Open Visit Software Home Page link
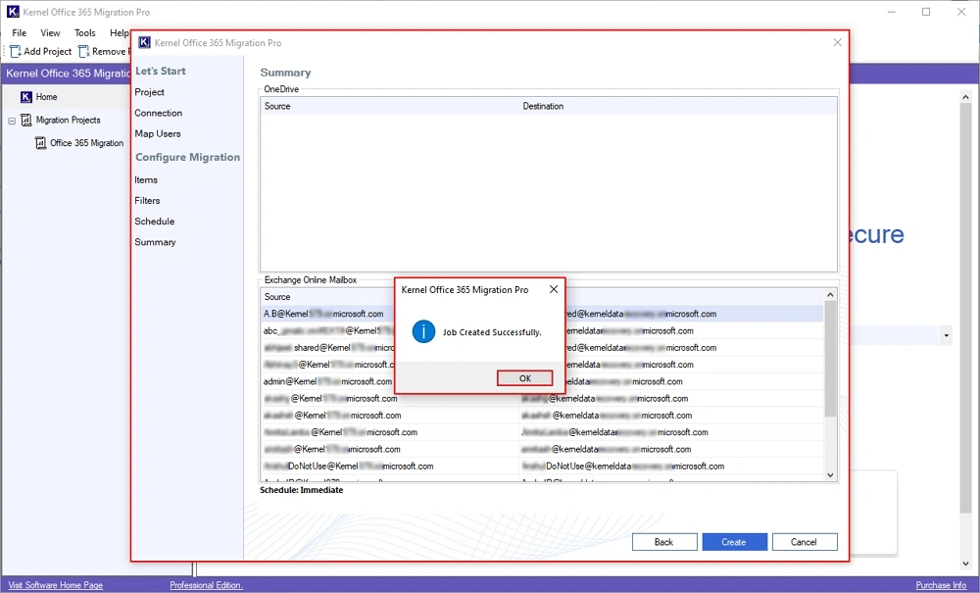This screenshot has width=980, height=593. pyautogui.click(x=55, y=585)
